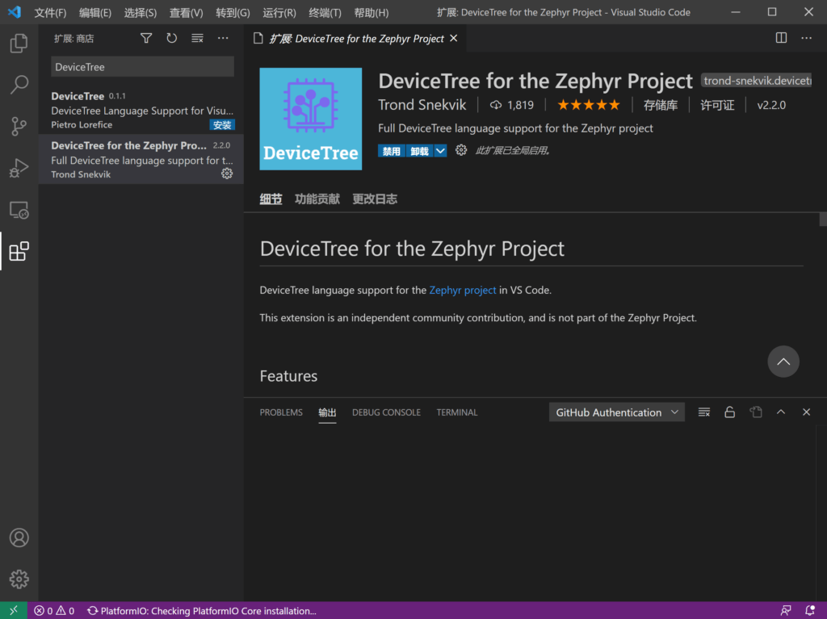
Task: Click the Trond Snekvik publisher name
Action: point(422,105)
